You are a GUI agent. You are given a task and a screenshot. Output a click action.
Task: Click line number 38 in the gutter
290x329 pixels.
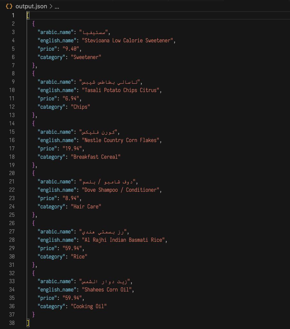(x=12, y=323)
